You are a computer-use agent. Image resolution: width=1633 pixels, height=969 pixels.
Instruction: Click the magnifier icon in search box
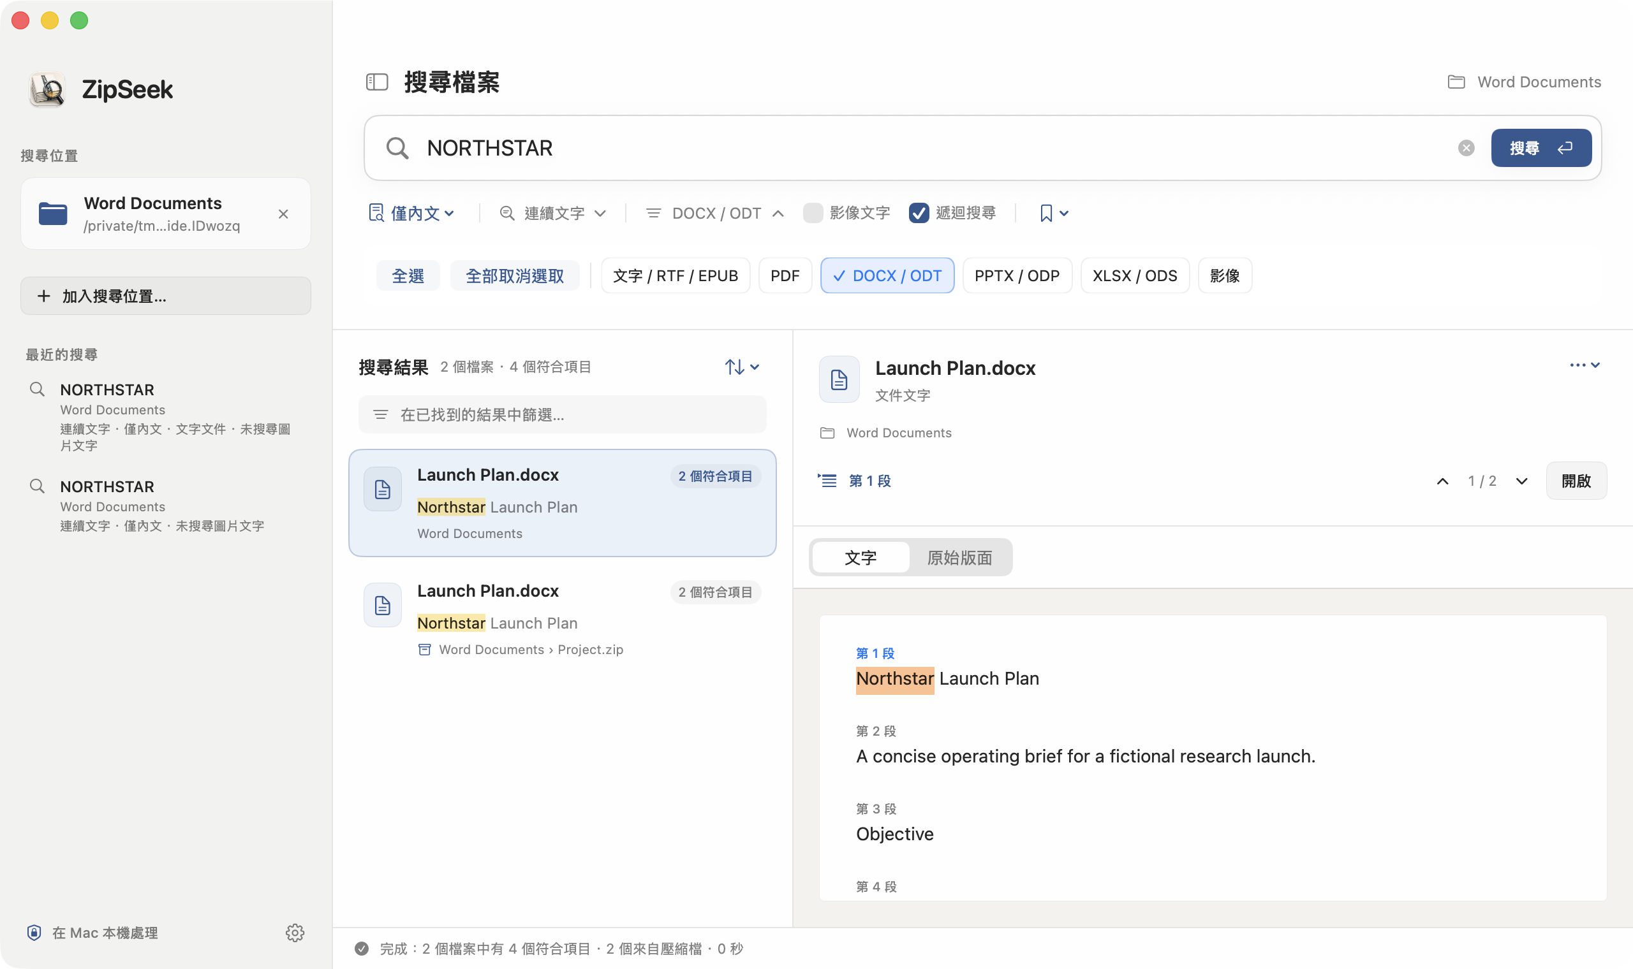click(x=397, y=149)
